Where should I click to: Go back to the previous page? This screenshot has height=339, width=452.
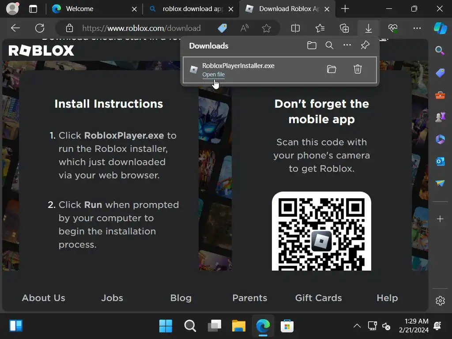15,28
